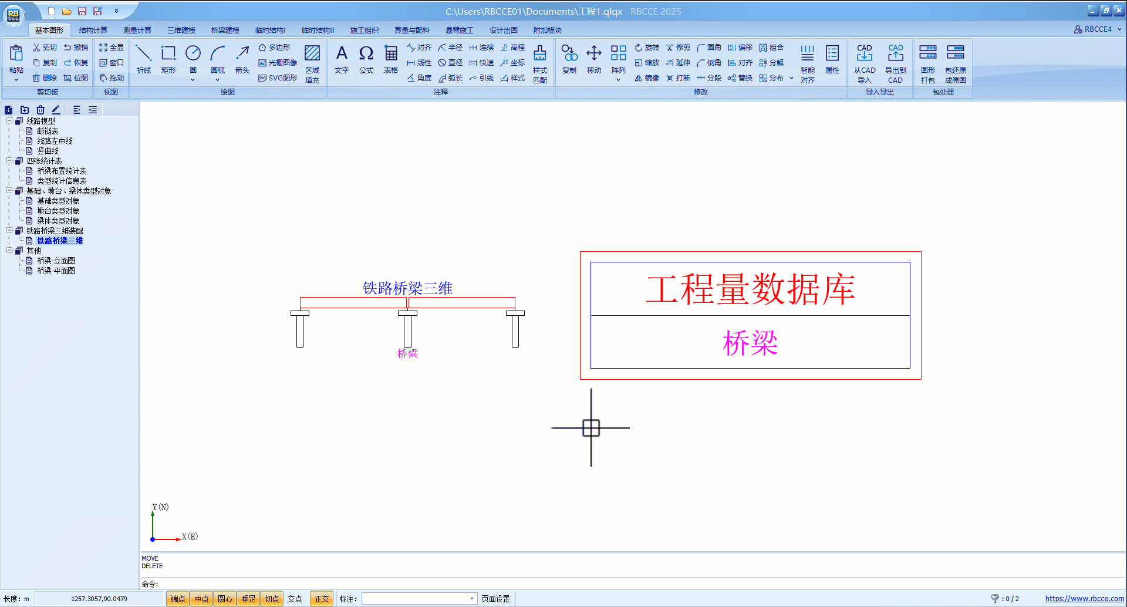This screenshot has width=1127, height=607.
Task: Switch to the 桥梁建模 ribbon tab
Action: pyautogui.click(x=225, y=30)
